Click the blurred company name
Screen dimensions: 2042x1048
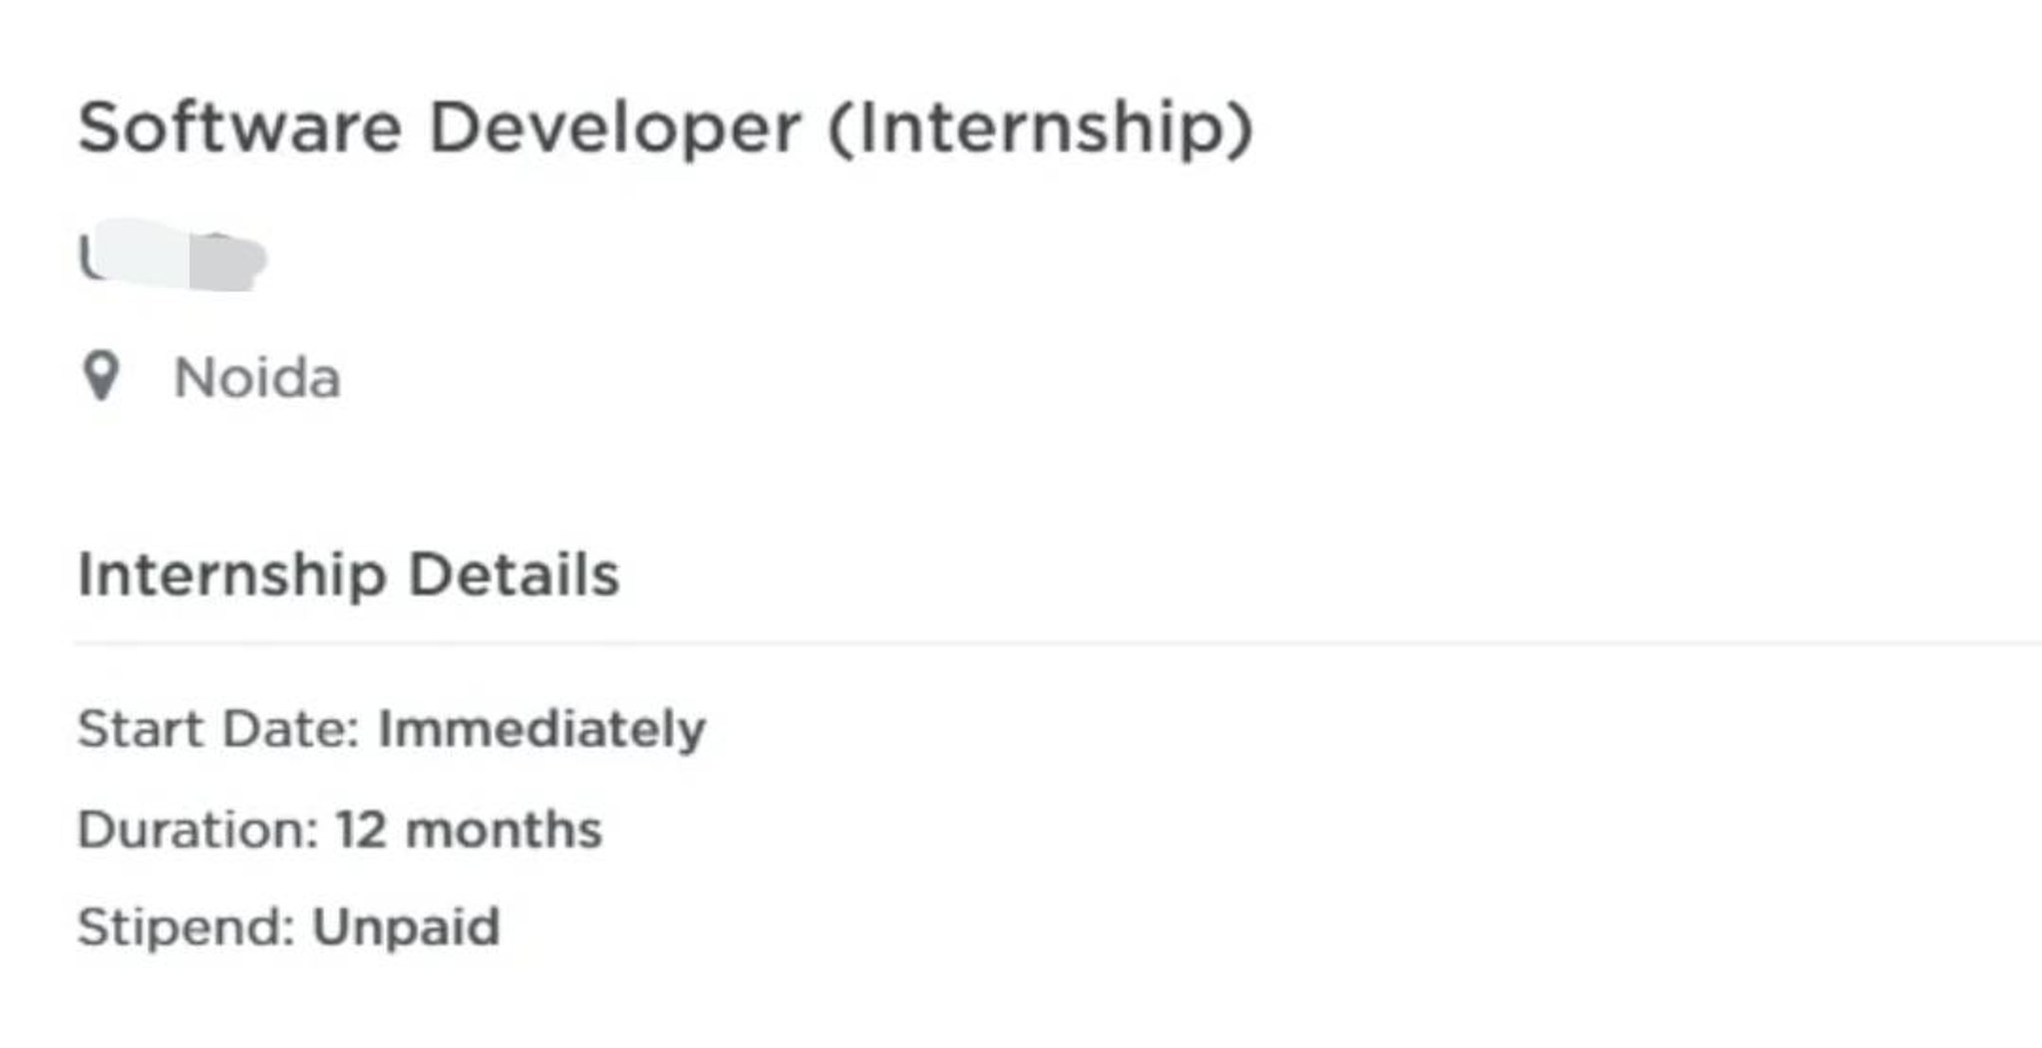coord(172,255)
